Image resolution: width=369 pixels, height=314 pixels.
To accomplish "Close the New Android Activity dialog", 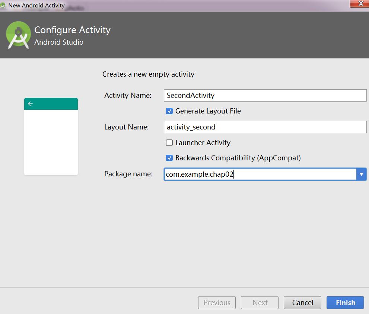I will [x=360, y=4].
